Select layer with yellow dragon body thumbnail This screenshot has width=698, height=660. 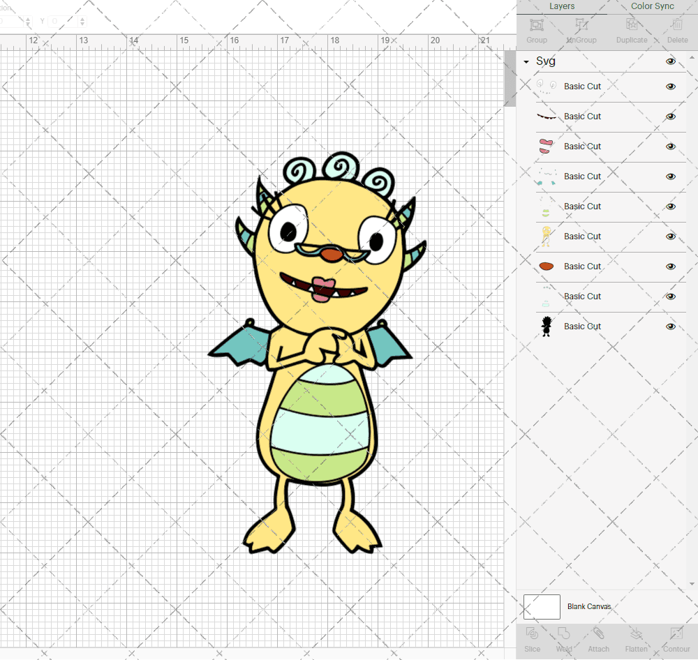pos(611,237)
